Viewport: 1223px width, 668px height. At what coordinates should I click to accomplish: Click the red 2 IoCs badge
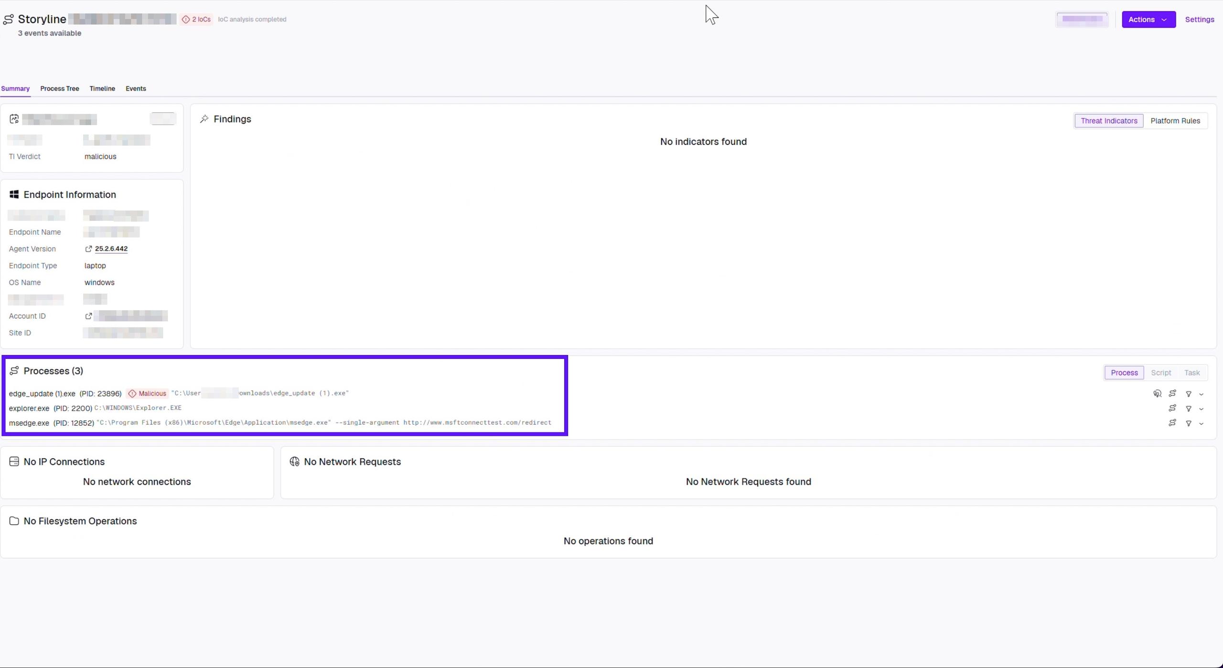click(x=196, y=20)
